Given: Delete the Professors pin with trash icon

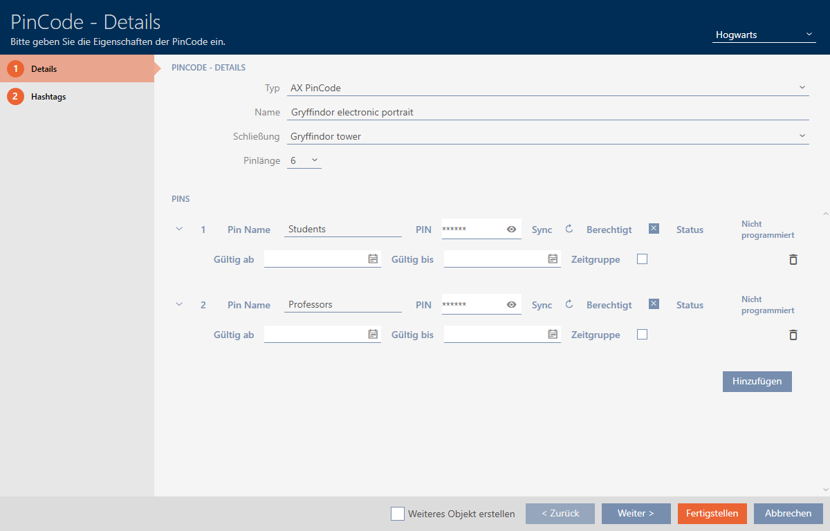Looking at the screenshot, I should pyautogui.click(x=793, y=335).
